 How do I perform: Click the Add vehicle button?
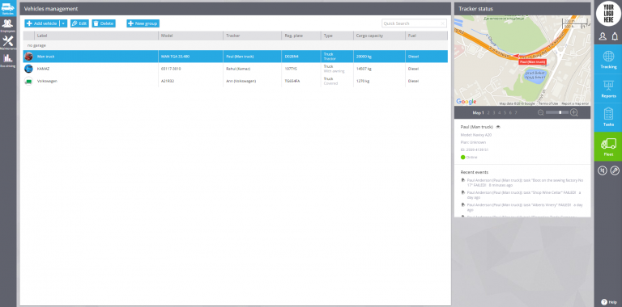point(42,23)
